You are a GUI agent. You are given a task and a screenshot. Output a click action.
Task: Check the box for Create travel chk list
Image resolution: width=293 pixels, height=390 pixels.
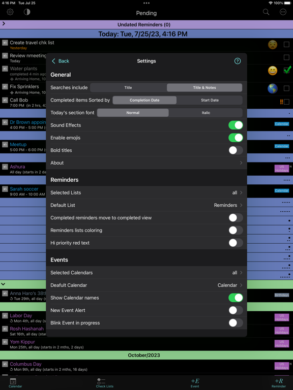point(286,45)
